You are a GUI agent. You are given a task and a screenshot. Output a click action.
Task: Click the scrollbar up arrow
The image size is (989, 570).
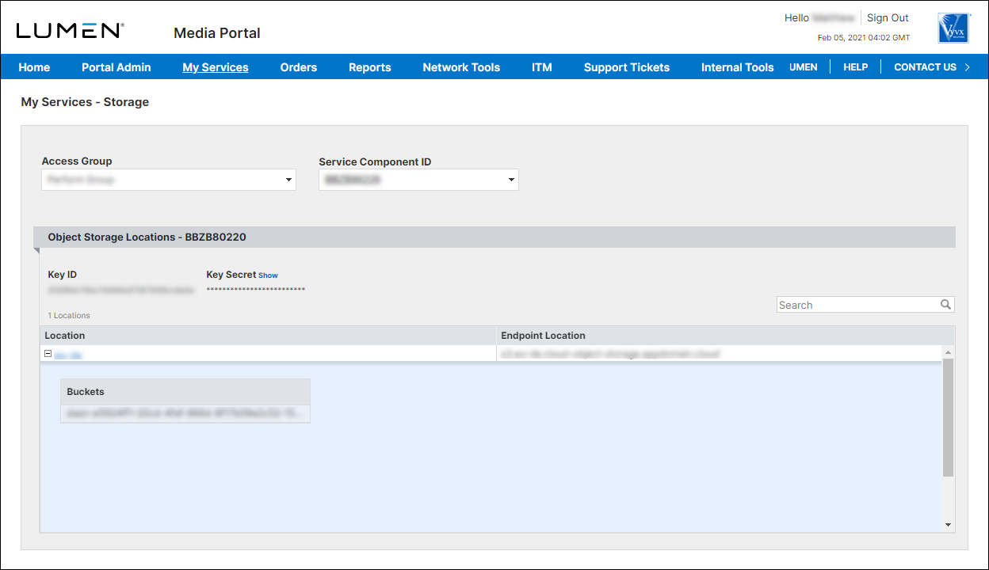coord(948,352)
